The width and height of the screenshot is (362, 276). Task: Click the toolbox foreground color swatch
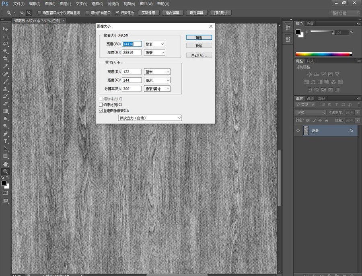click(x=4, y=183)
